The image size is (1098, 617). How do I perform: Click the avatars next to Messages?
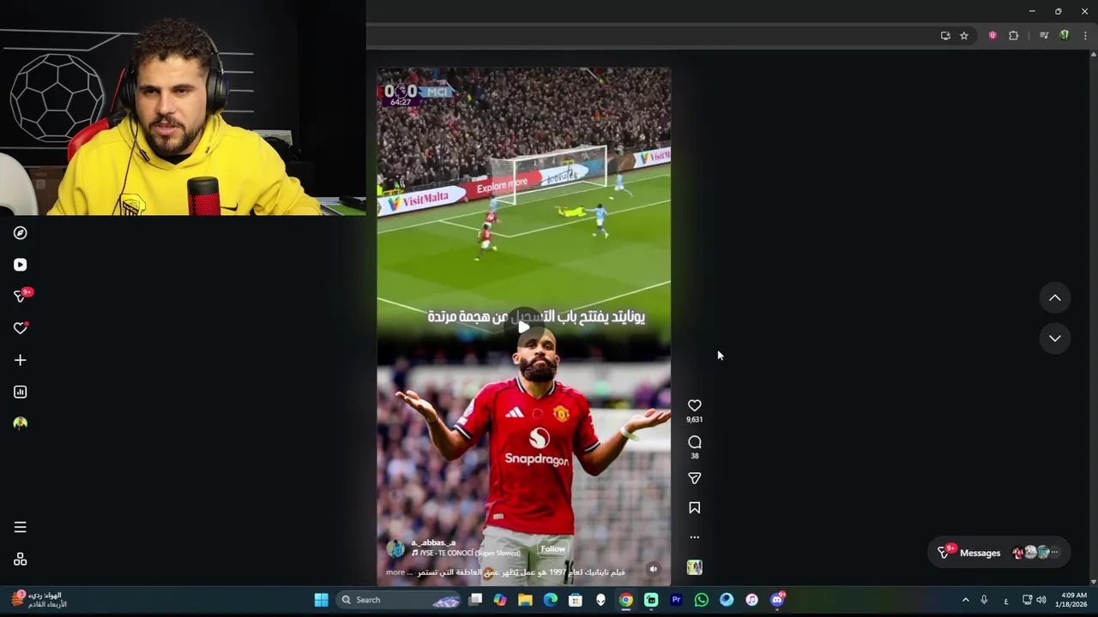[1036, 553]
